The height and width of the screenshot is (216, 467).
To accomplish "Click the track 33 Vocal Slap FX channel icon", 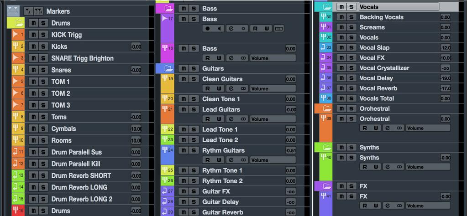I will (323, 47).
